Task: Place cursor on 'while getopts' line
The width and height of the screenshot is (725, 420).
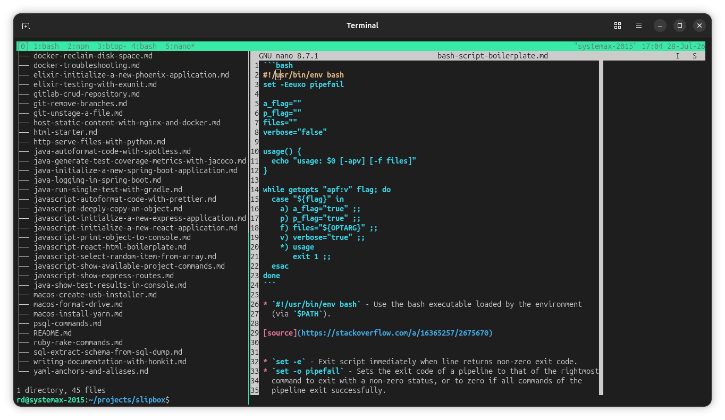Action: tap(327, 190)
